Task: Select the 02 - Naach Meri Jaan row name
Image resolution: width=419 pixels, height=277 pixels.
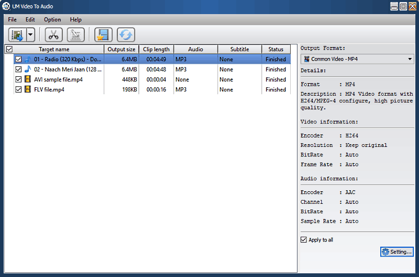Action: pyautogui.click(x=68, y=70)
